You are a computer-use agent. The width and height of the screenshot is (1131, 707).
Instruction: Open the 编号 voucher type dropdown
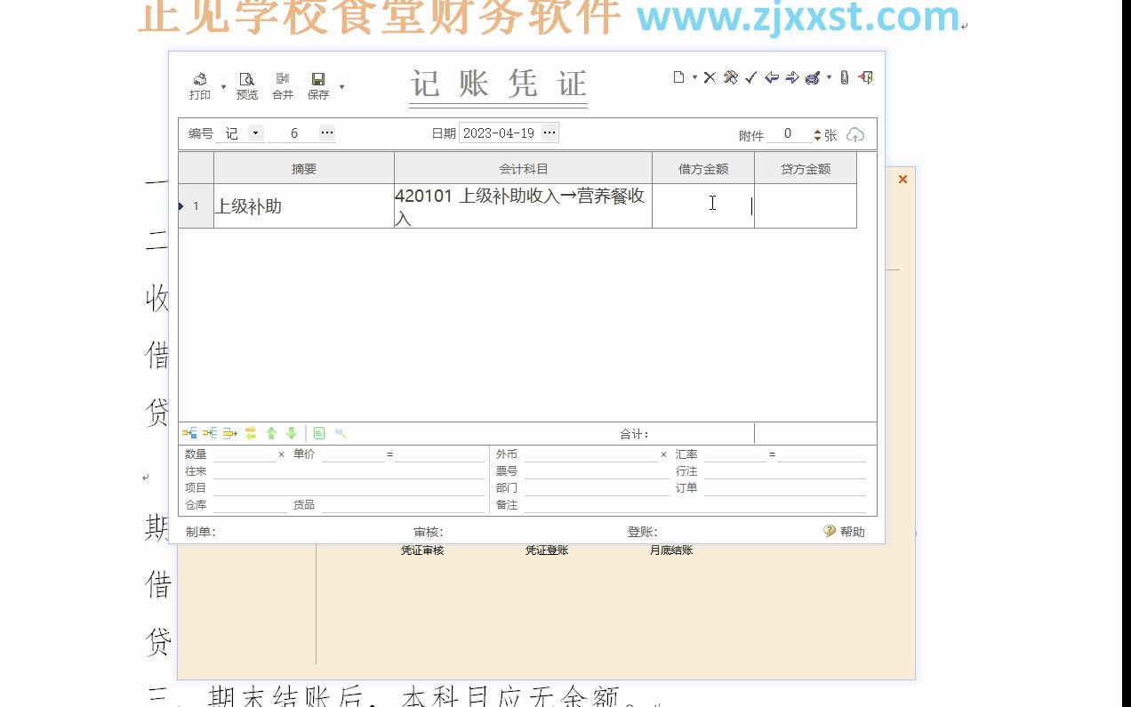click(255, 133)
